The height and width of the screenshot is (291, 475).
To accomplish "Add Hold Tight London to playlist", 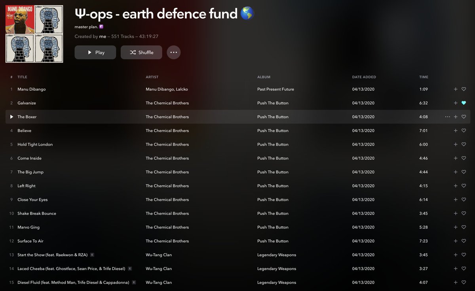I will tap(456, 145).
